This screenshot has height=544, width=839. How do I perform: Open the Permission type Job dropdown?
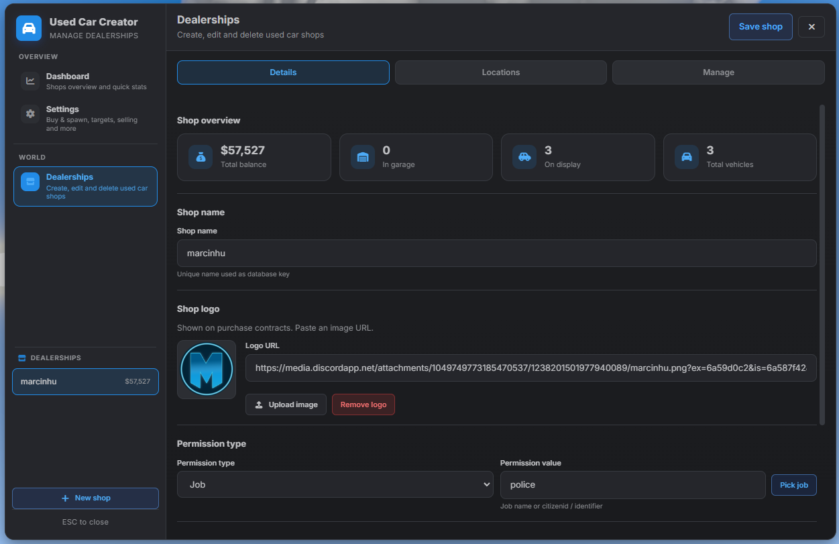point(335,484)
